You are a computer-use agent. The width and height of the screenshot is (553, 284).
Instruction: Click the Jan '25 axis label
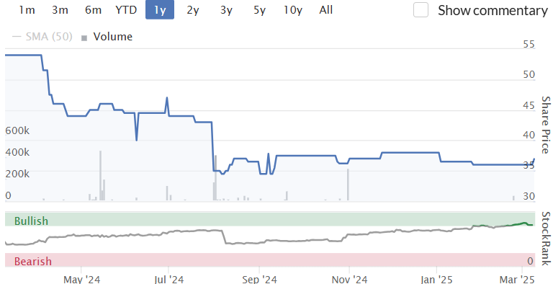(x=436, y=280)
